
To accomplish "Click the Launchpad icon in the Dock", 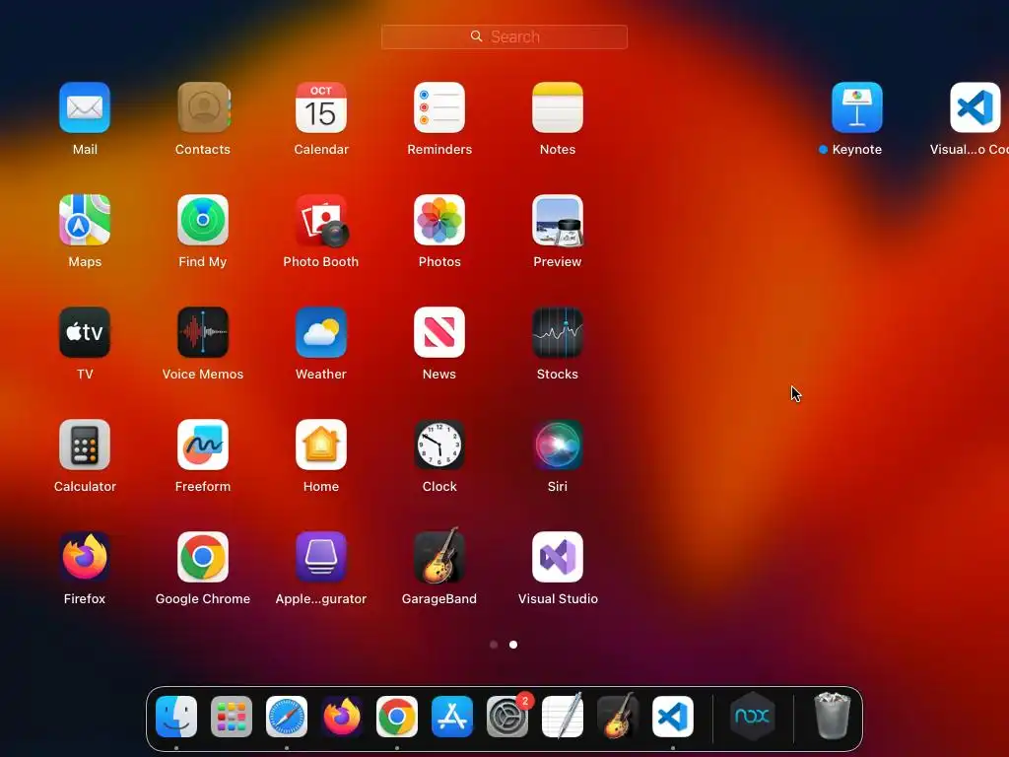I will click(232, 717).
